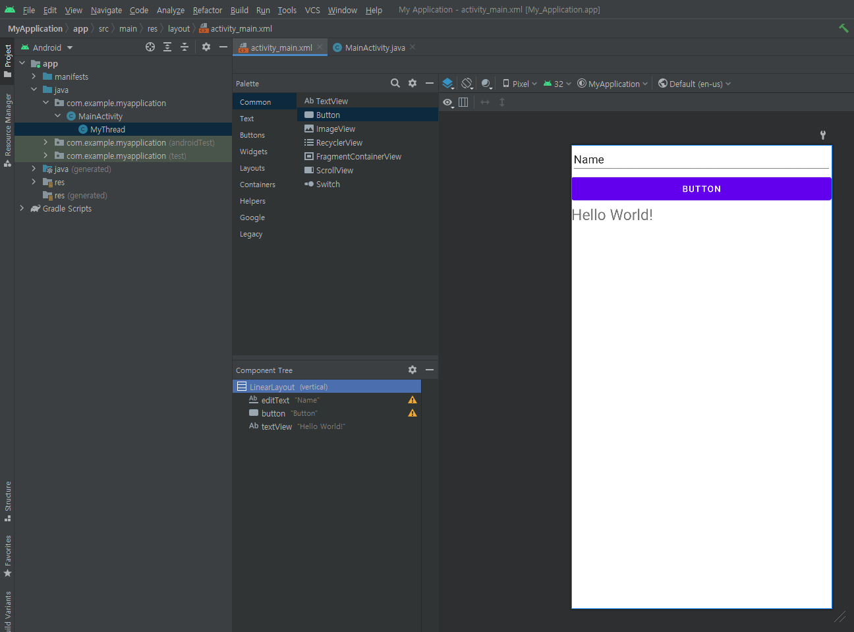
Task: Click the columns layout icon in toolbar
Action: [463, 102]
